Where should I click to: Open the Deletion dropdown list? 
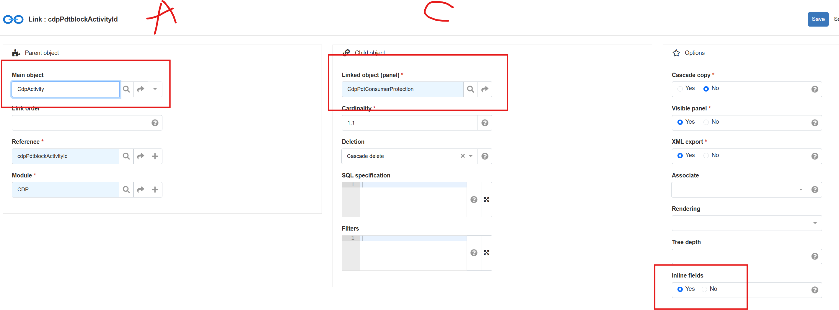click(x=471, y=156)
